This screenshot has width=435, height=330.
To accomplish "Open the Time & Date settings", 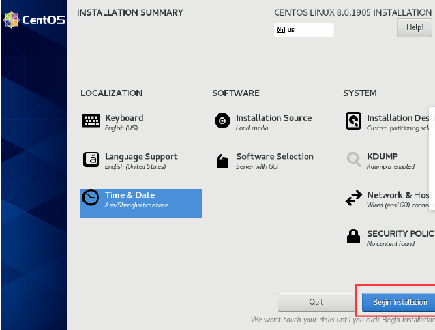I will point(141,203).
